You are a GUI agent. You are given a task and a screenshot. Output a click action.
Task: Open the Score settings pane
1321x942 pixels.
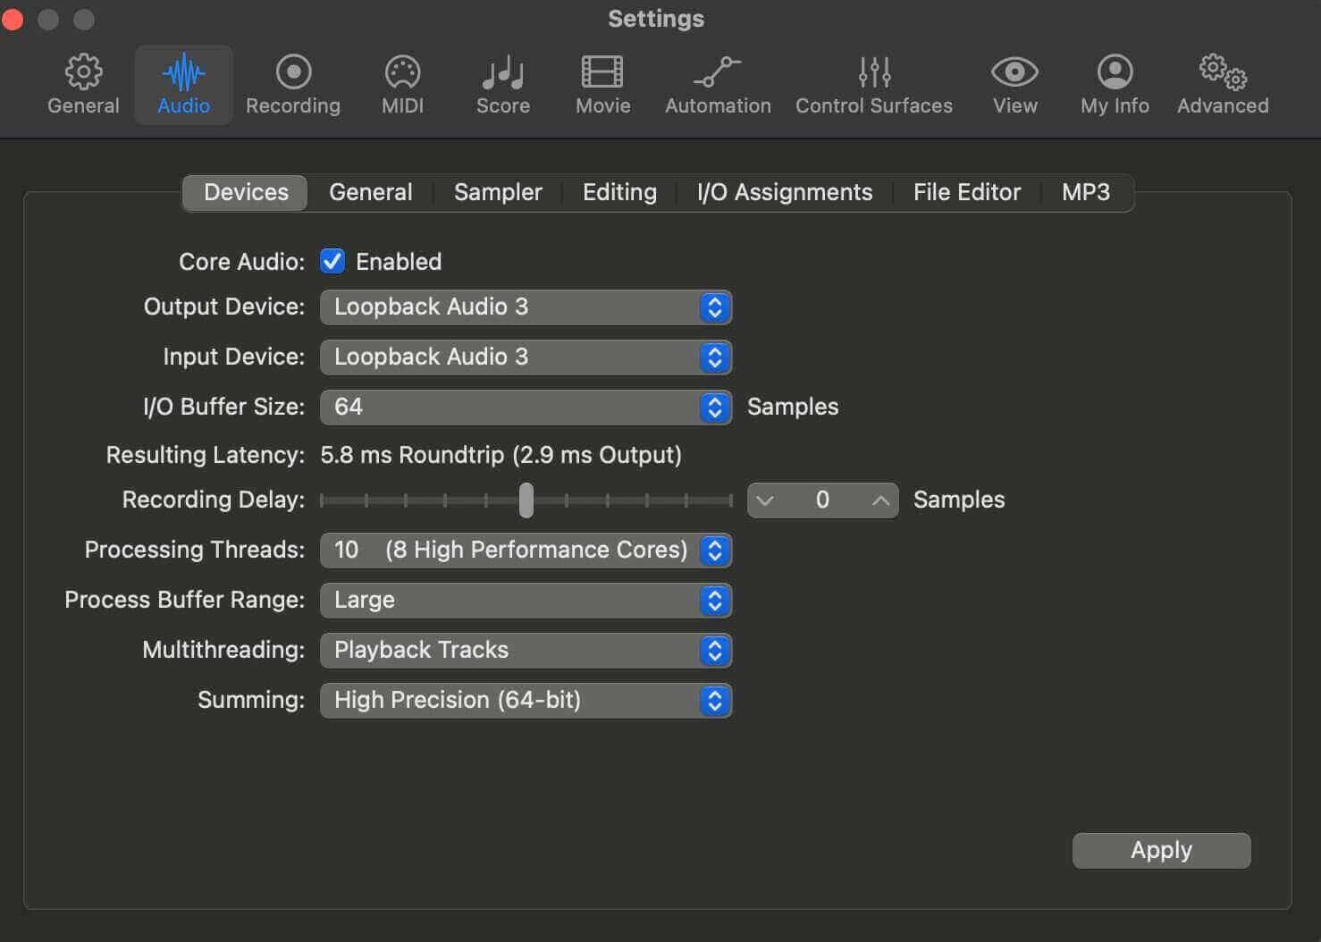click(x=503, y=85)
